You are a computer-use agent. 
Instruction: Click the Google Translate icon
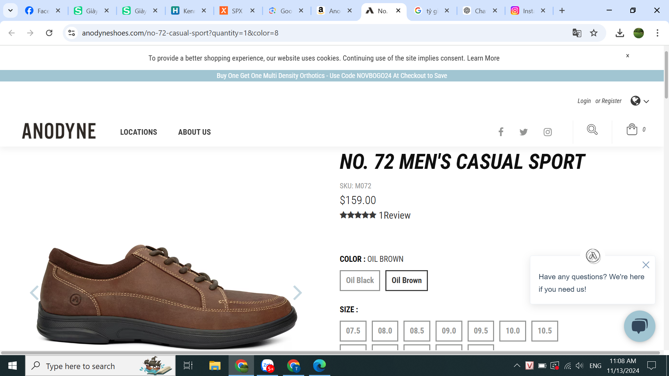[x=577, y=33]
